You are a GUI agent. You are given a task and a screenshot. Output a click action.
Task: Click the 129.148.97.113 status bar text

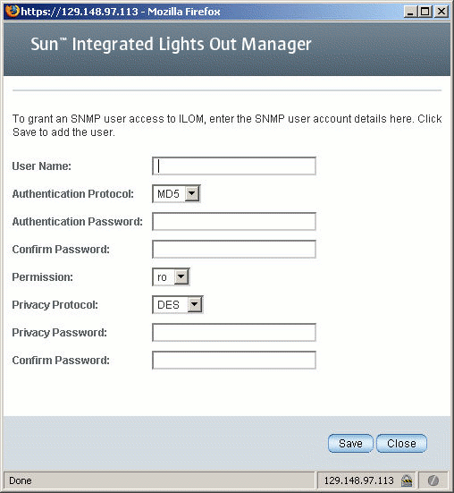(x=358, y=480)
